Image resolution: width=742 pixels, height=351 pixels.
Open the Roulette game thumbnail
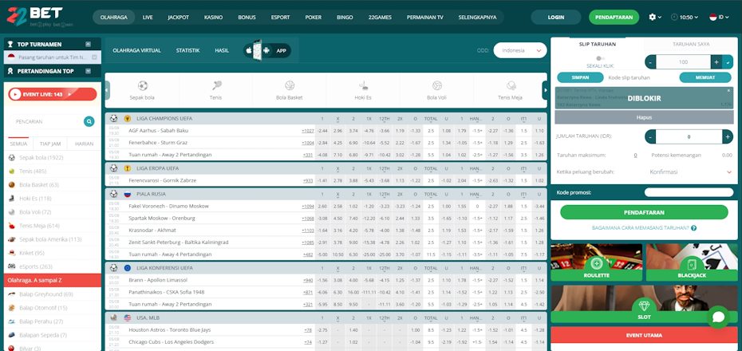point(596,262)
